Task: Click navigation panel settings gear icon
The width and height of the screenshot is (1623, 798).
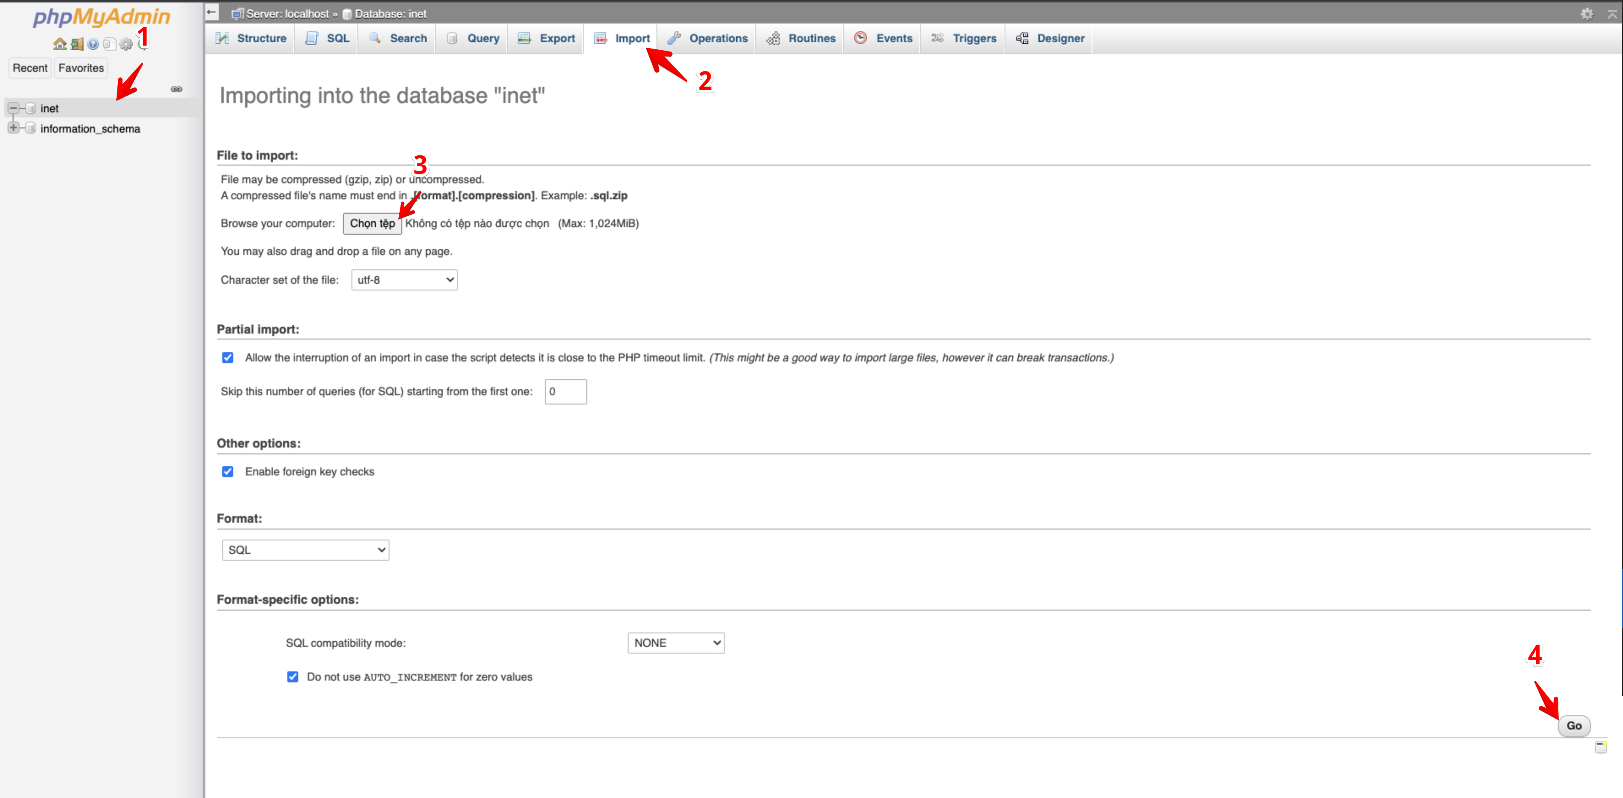Action: click(x=126, y=44)
